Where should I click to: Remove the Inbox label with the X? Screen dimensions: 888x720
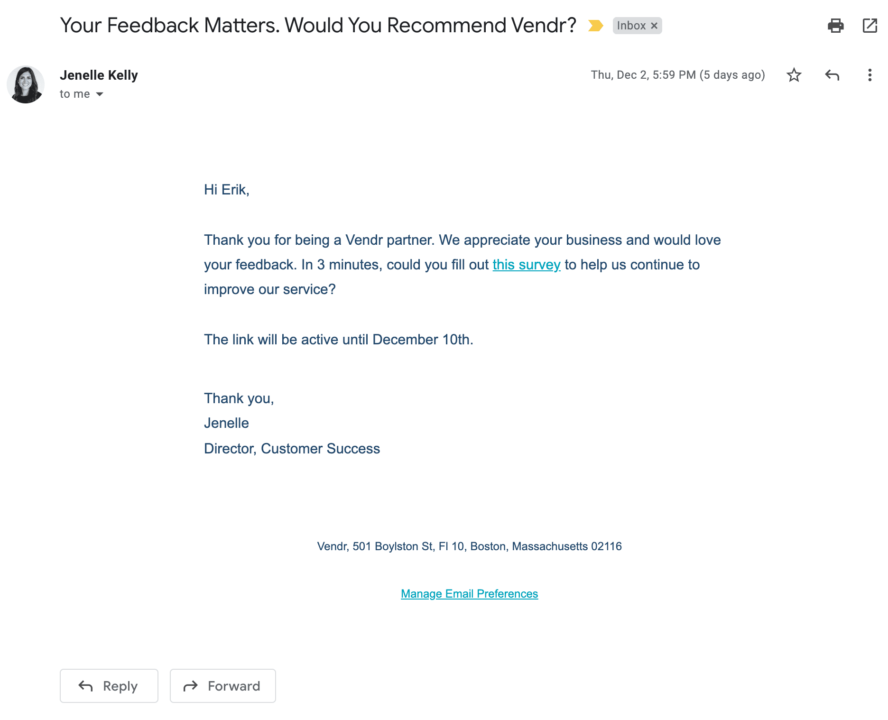(x=655, y=26)
